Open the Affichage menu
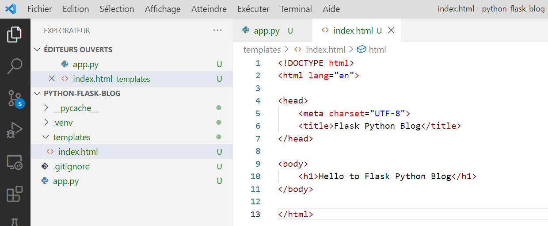Screen dimensions: 548x226 coord(163,9)
